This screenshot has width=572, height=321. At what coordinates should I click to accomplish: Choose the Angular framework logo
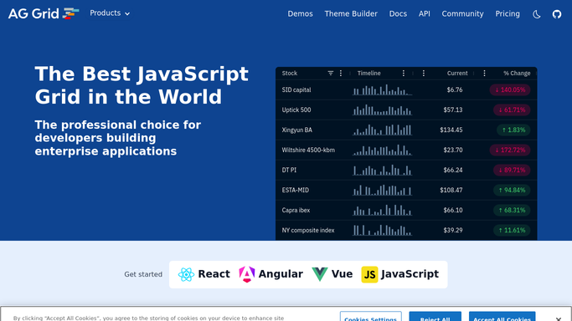246,274
